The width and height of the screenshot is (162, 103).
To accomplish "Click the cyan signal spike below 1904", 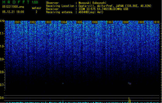I will 63,102.
